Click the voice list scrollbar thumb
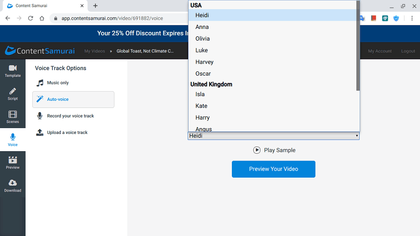This screenshot has height=236, width=420. pos(358,46)
